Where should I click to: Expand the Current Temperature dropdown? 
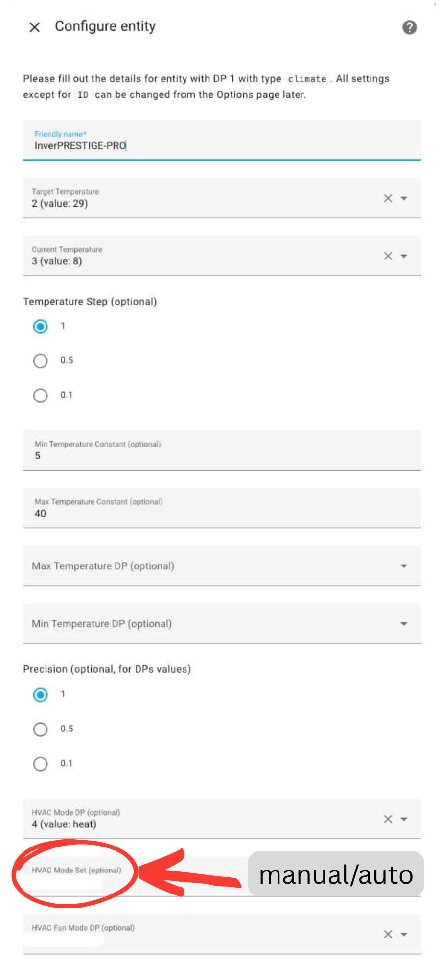point(404,256)
